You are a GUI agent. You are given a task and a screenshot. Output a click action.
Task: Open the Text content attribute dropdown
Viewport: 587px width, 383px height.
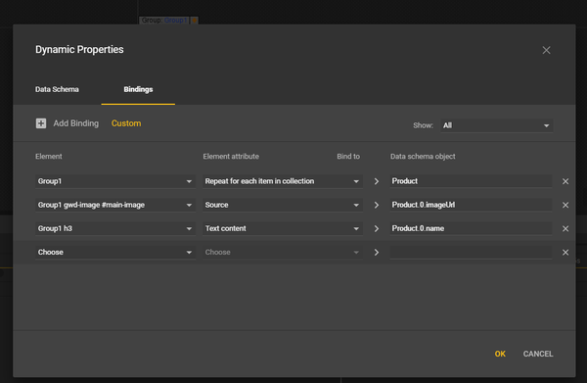(x=283, y=228)
